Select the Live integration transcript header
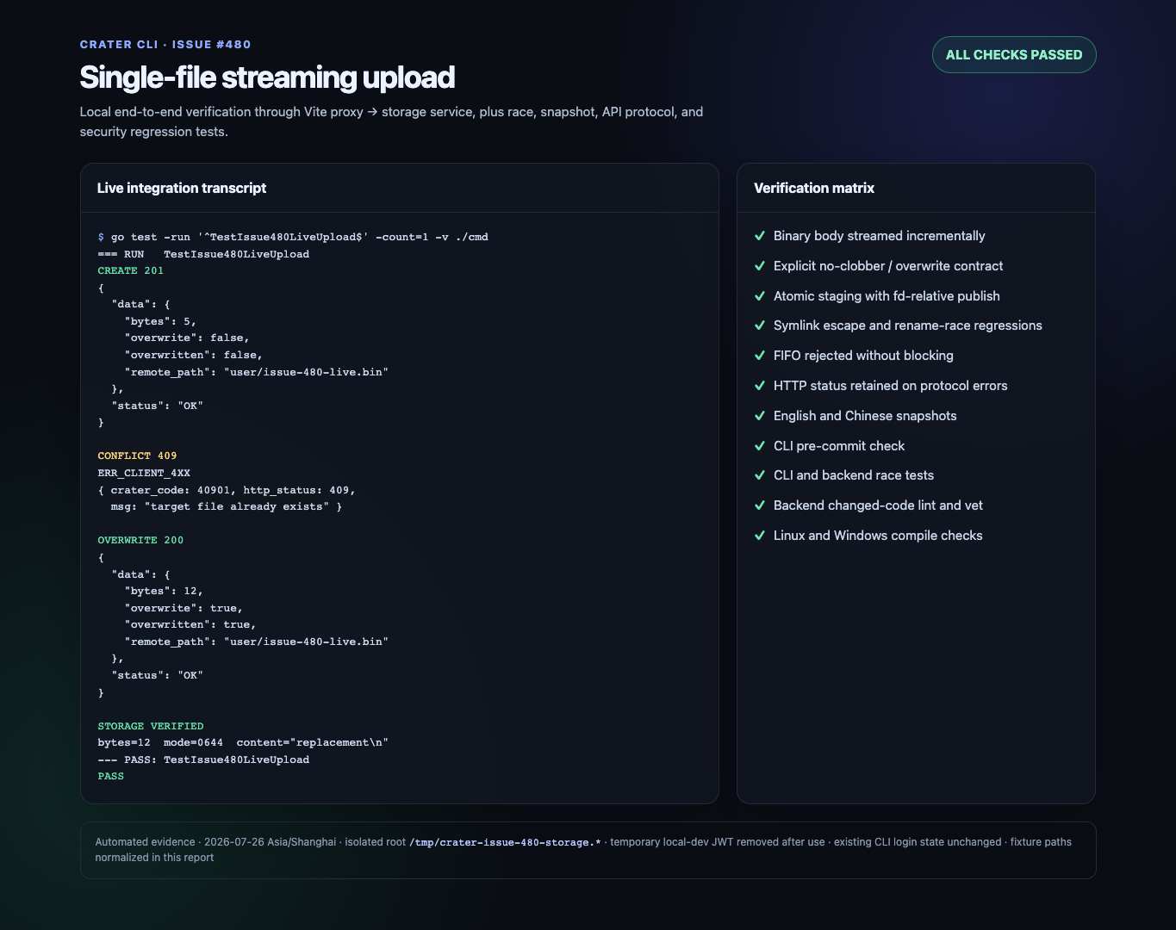The image size is (1176, 930). coord(182,188)
